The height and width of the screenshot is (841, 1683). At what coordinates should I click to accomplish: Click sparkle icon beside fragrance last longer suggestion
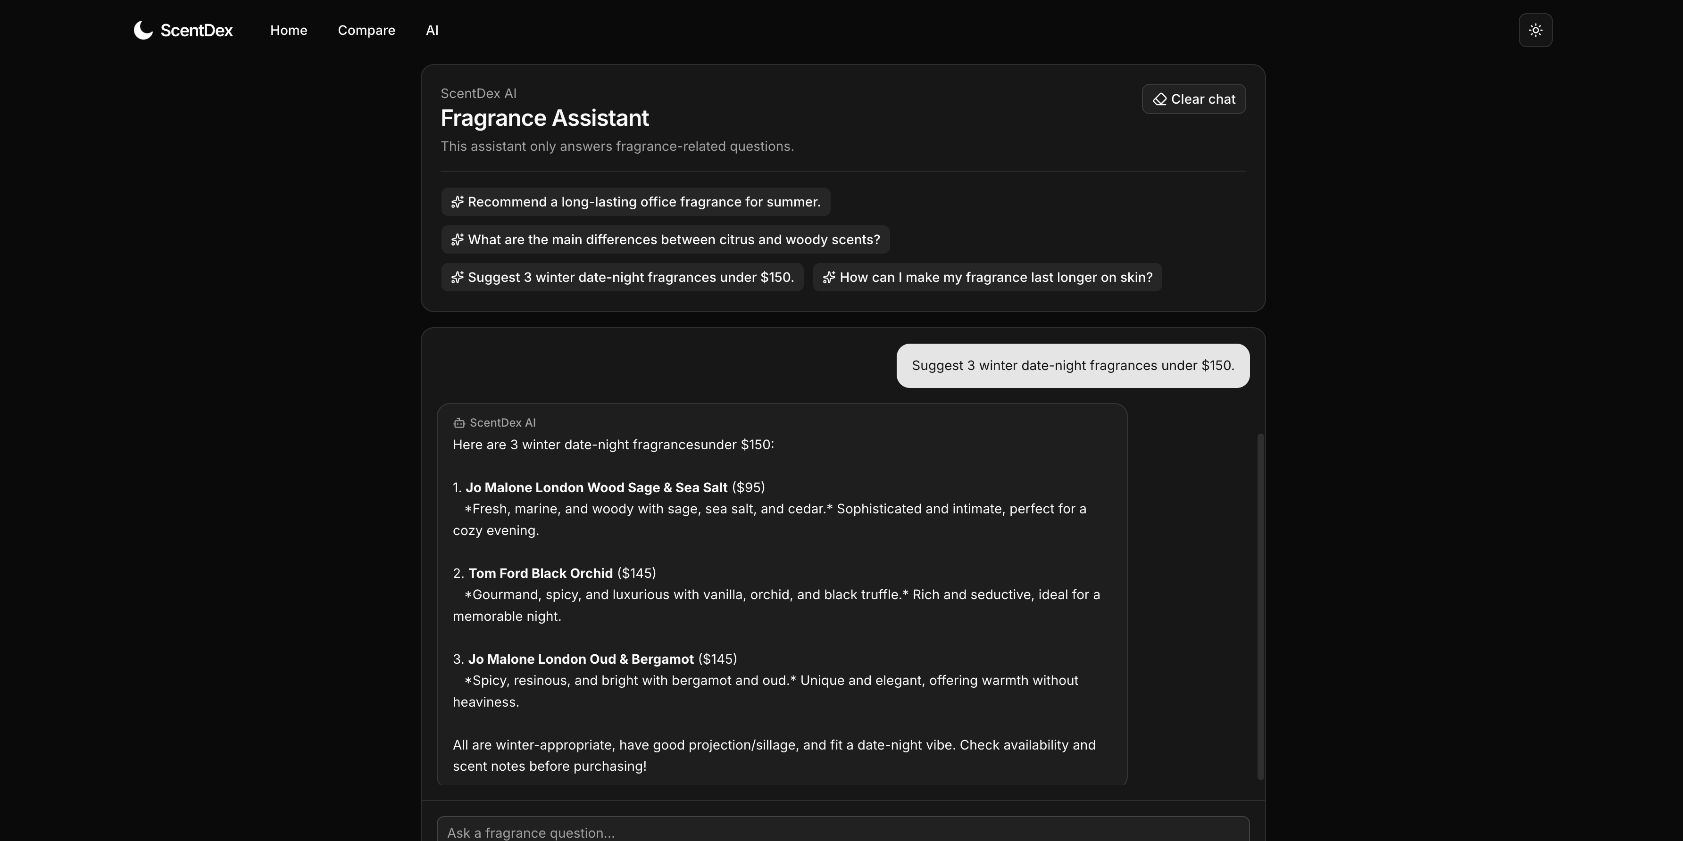(x=829, y=278)
